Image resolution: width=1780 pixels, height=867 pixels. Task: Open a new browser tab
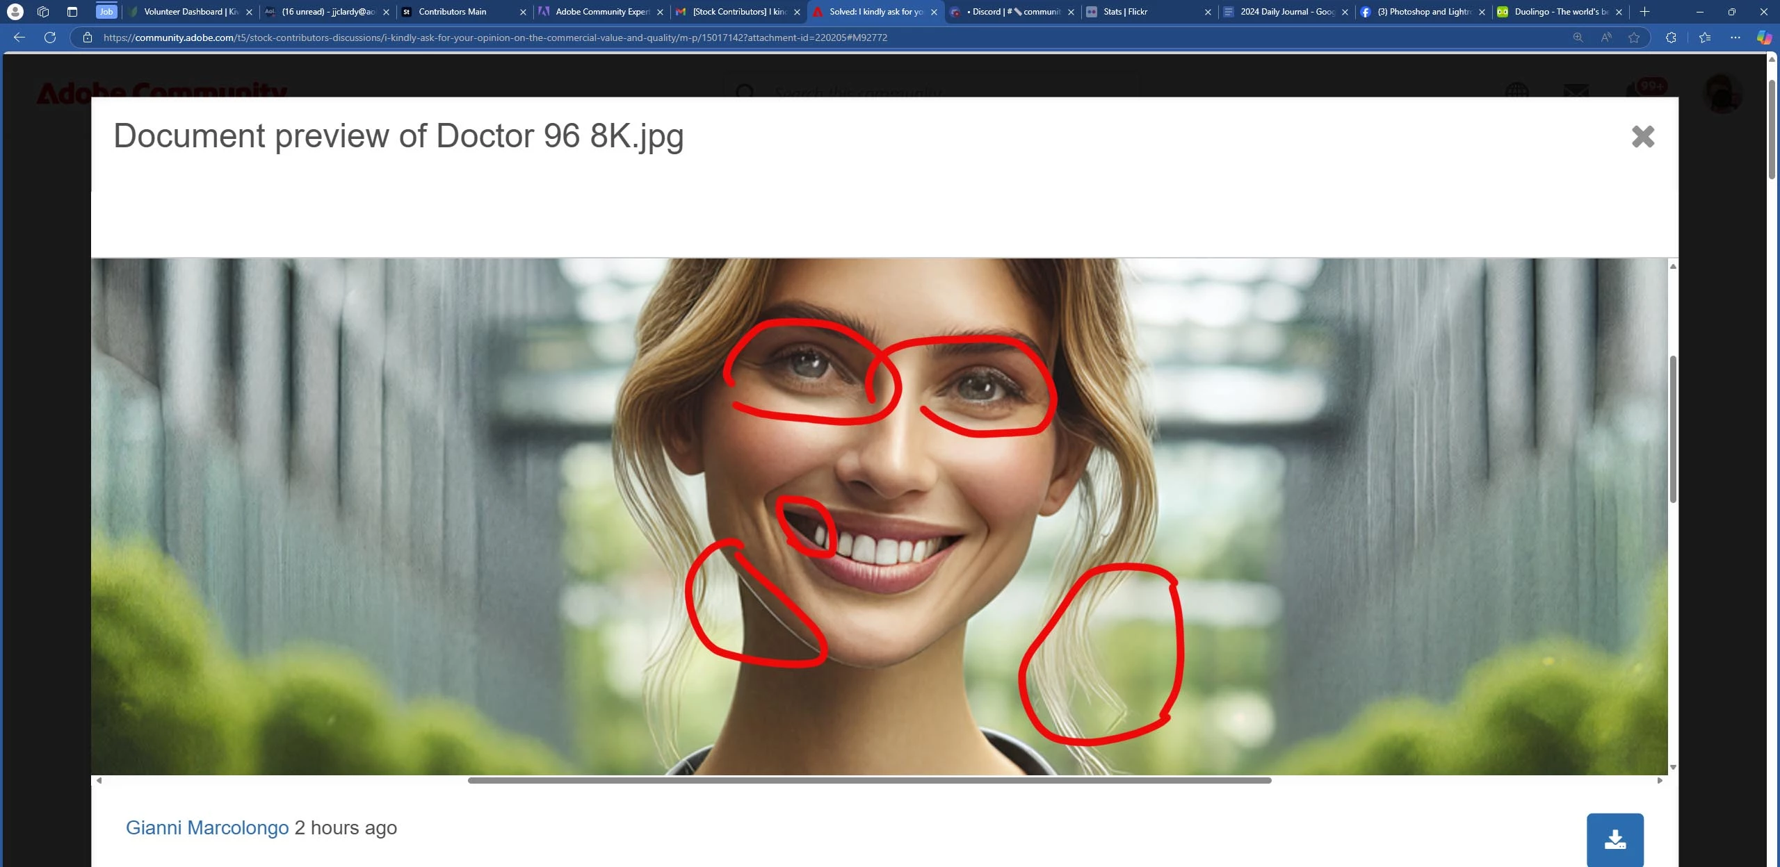coord(1644,12)
